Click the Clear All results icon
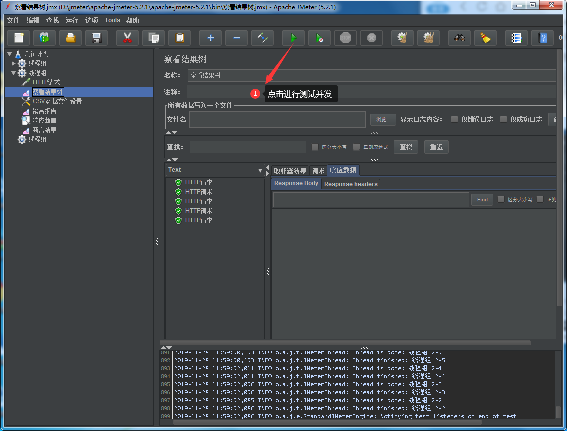567x431 pixels. click(428, 38)
